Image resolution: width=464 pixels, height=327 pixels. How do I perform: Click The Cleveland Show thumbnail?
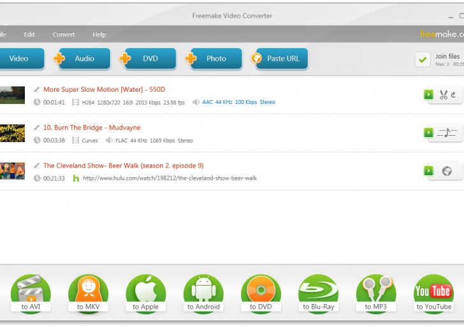pos(13,171)
